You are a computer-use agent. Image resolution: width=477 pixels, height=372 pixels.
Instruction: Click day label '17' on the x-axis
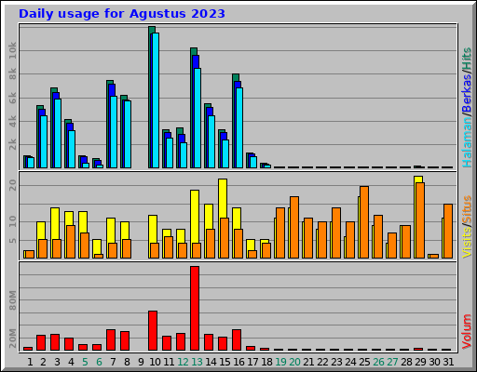point(252,362)
